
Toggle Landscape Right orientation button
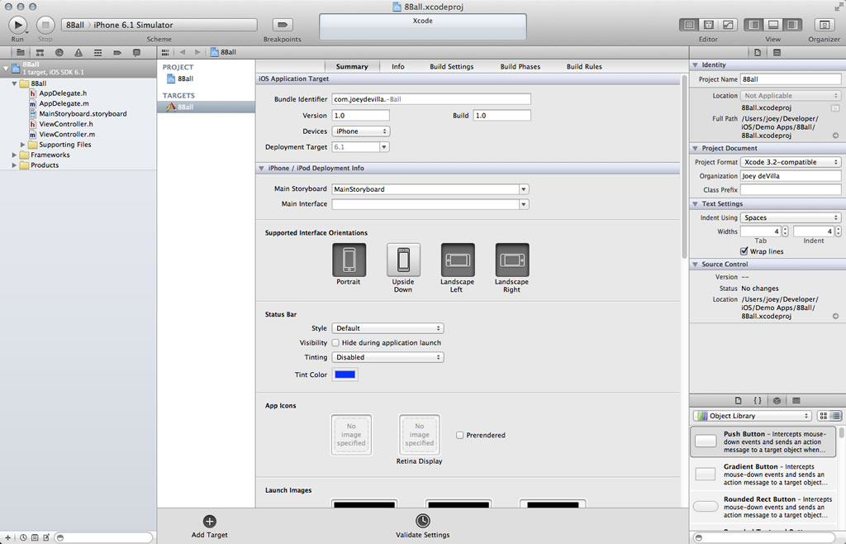pyautogui.click(x=512, y=260)
